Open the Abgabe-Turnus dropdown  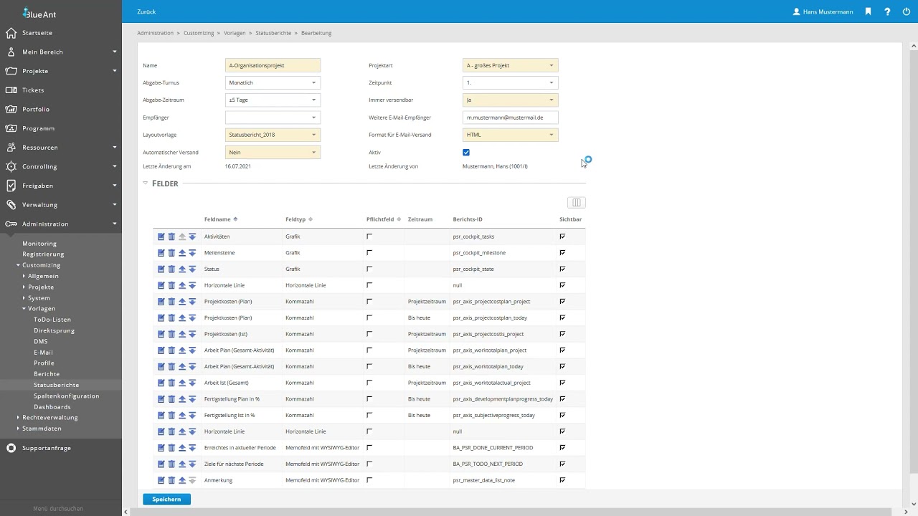tap(273, 83)
